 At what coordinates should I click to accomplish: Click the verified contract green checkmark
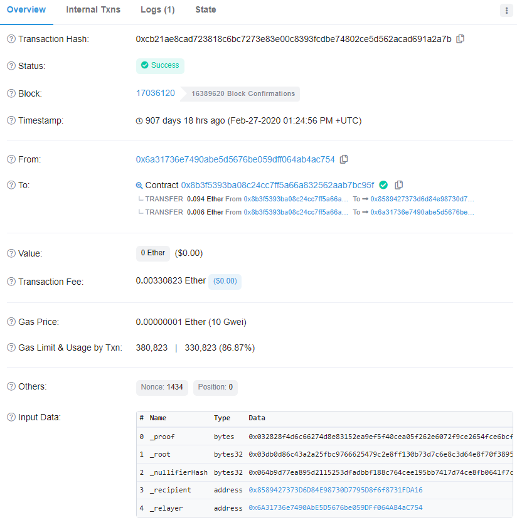click(383, 185)
